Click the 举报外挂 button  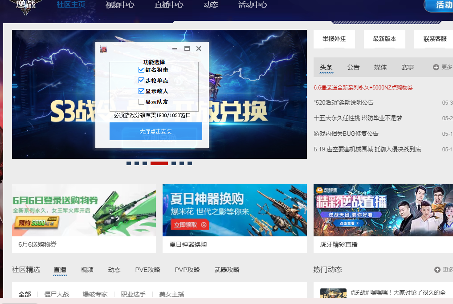(x=334, y=39)
